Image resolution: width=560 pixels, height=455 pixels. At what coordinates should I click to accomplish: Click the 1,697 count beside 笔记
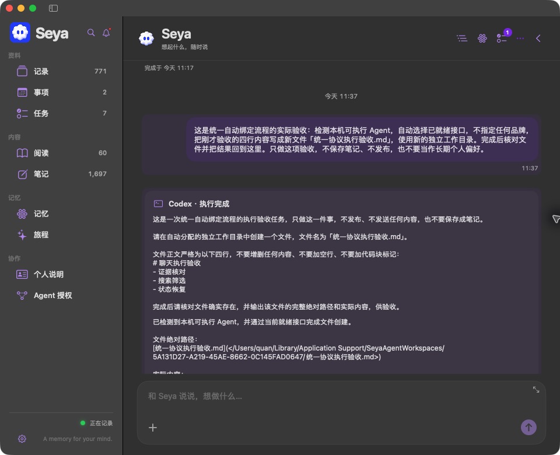pos(97,174)
